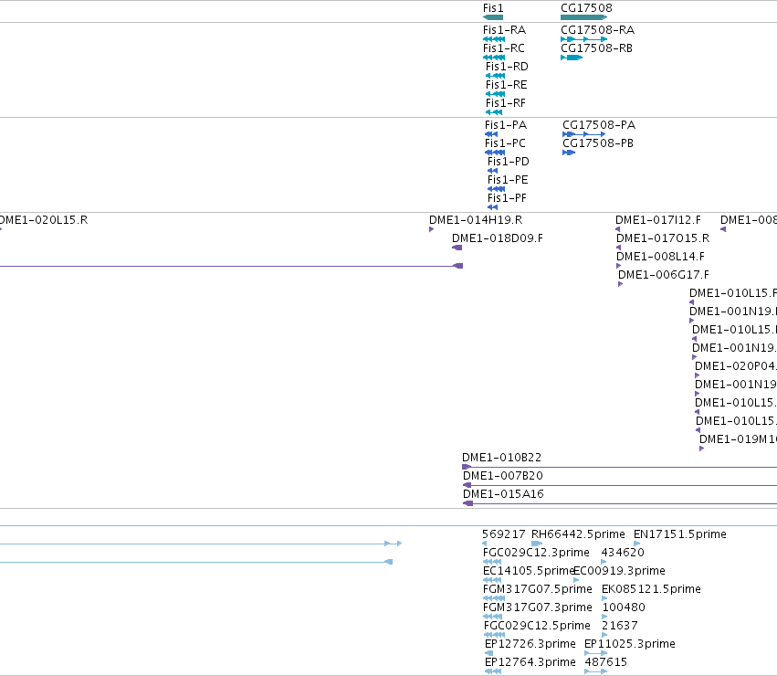Screen dimensions: 777x676
Task: Select the DME1-020P04 feature label
Action: (x=736, y=366)
